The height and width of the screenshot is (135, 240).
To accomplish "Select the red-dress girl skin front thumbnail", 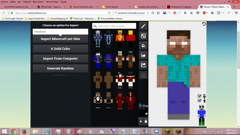I will 120,80.
